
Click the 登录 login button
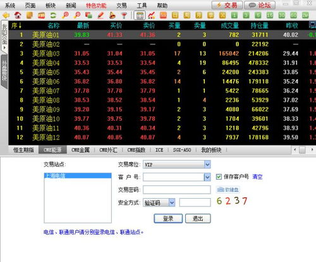coord(168,218)
